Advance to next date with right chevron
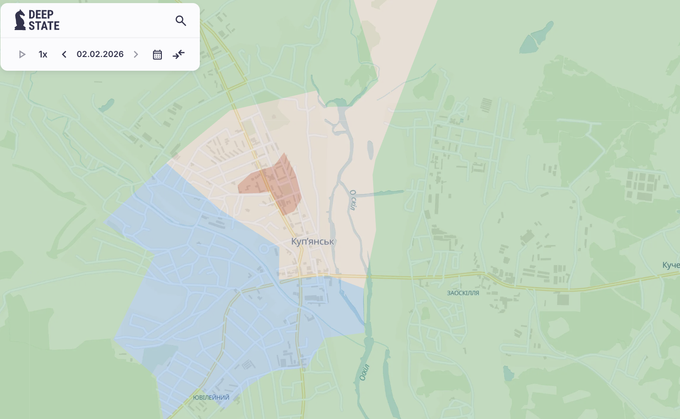Screen dimensions: 680x419 tap(136, 54)
